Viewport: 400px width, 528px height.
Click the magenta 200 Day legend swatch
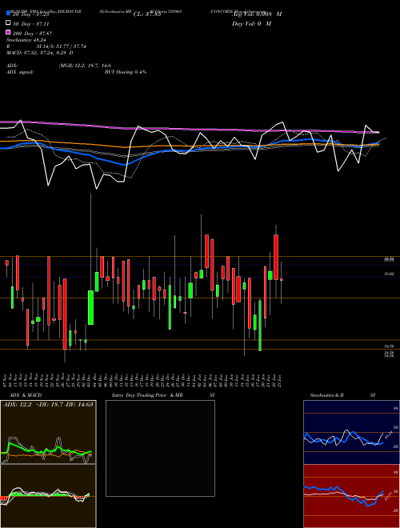pyautogui.click(x=8, y=33)
